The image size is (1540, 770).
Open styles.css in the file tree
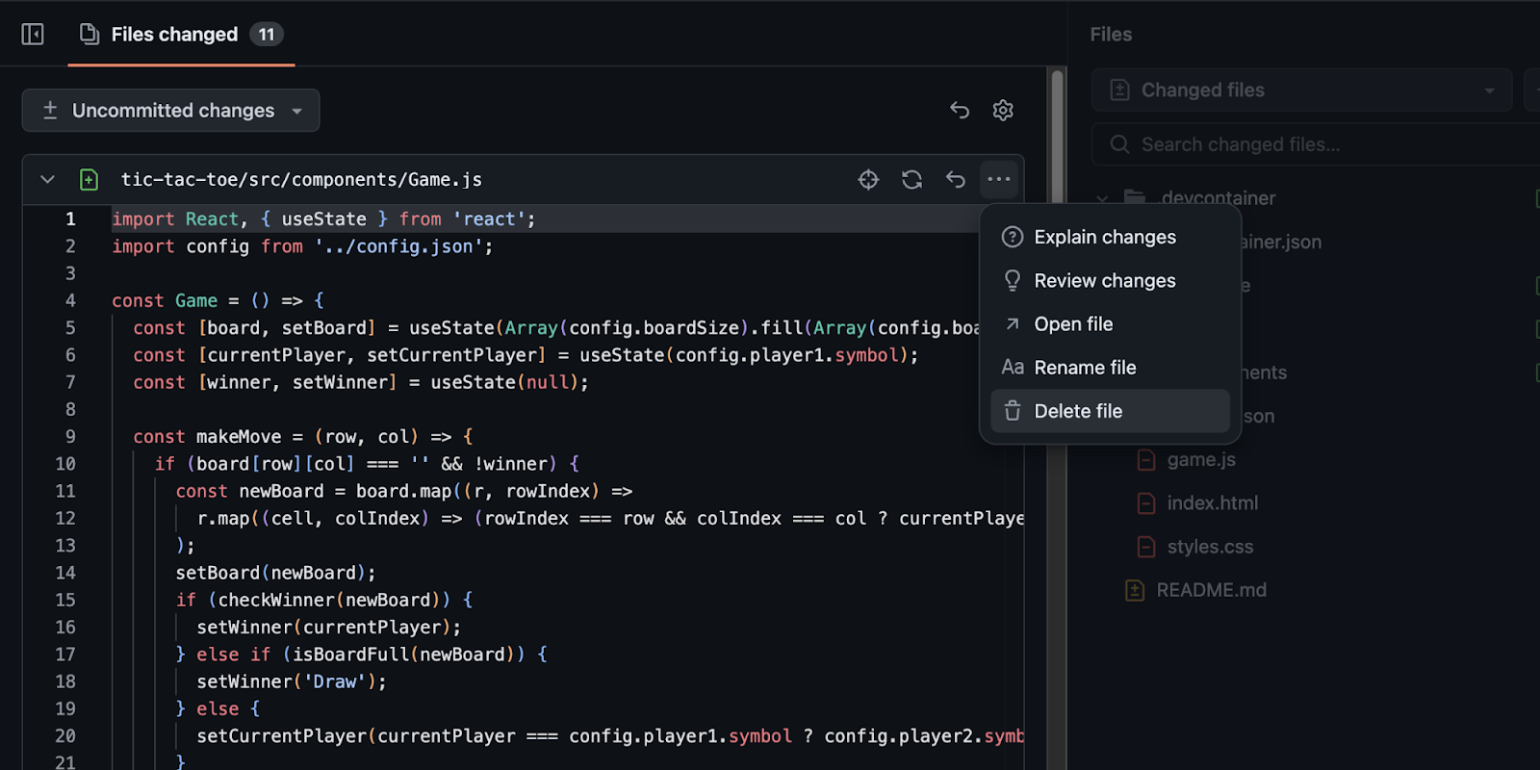coord(1210,547)
